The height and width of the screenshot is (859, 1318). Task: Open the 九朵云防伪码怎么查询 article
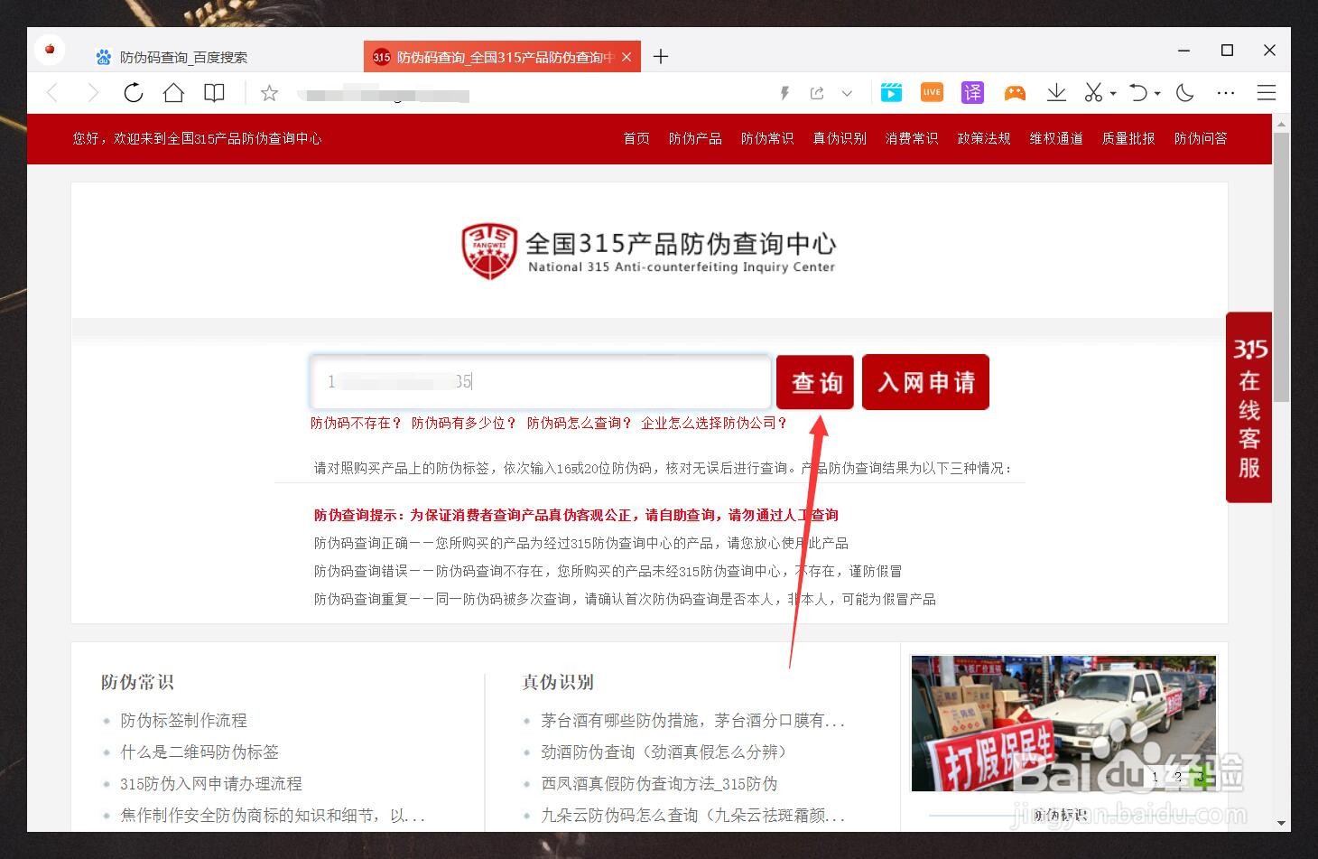(692, 815)
